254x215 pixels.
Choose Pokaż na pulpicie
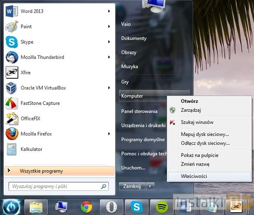209,155
